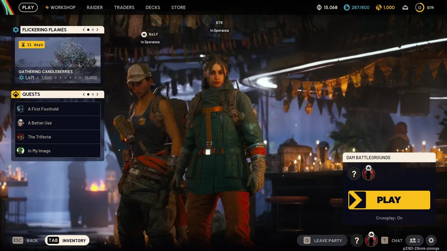447x251 pixels.
Task: Go to previous Flickering Flames event page
Action: (x=84, y=30)
